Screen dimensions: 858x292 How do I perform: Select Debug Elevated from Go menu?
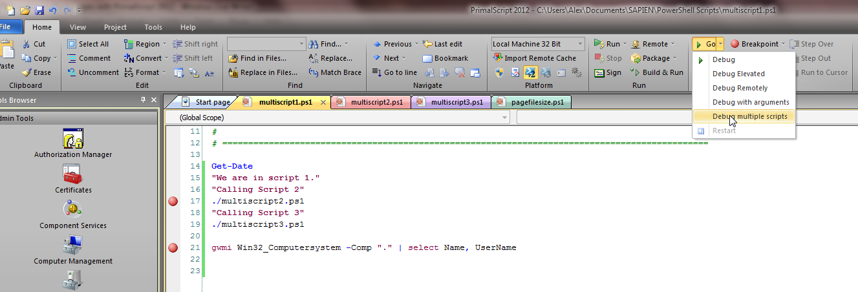tap(744, 74)
